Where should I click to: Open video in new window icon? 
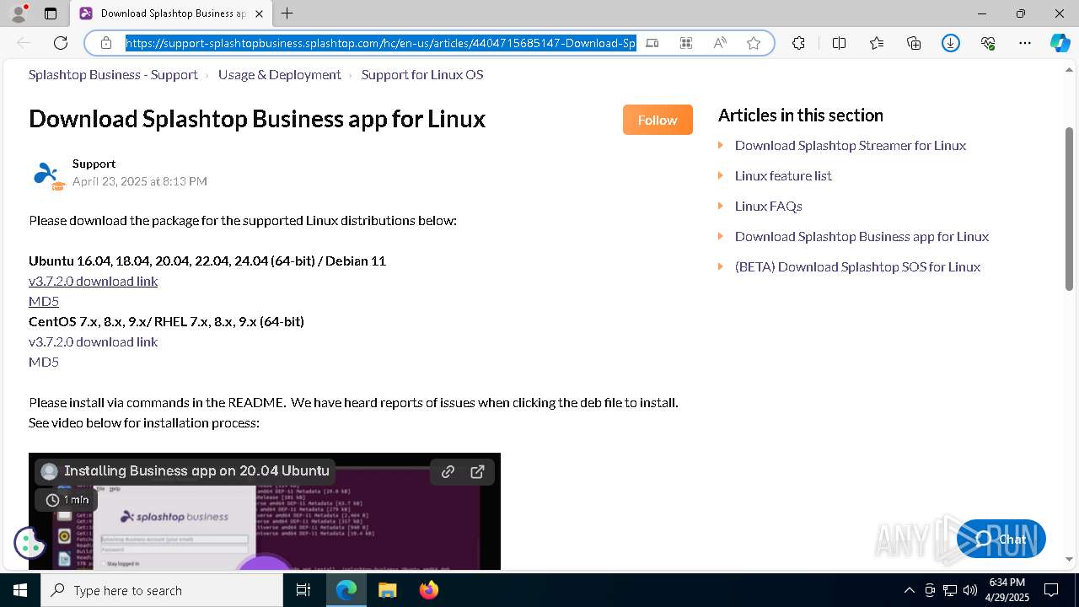click(477, 471)
